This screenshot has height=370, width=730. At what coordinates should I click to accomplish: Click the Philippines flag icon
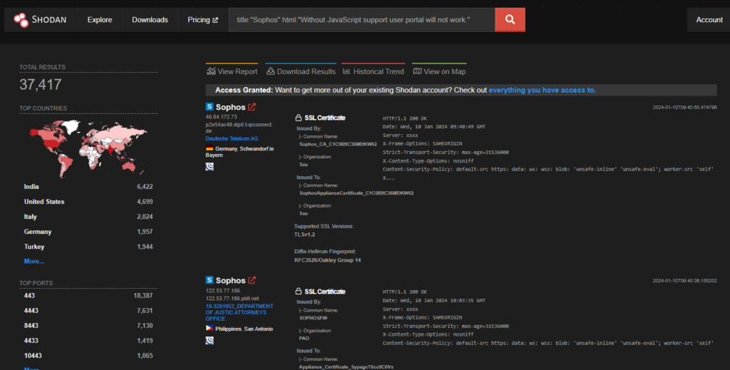pos(210,329)
